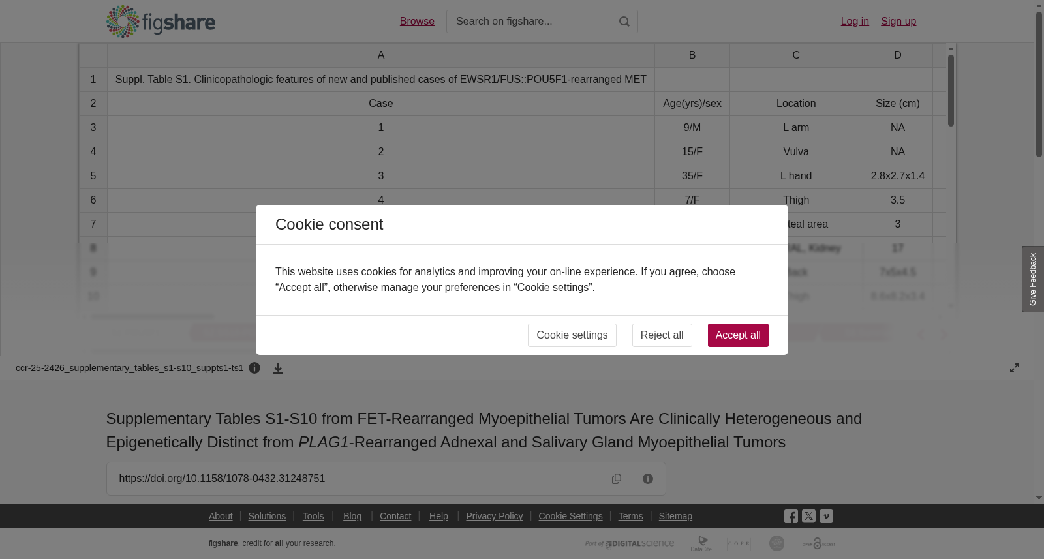Image resolution: width=1044 pixels, height=559 pixels.
Task: Open DOI info icon
Action: pyautogui.click(x=648, y=479)
